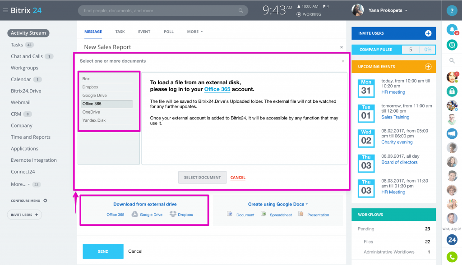462x265 pixels.
Task: Switch to the MESSAGE tab
Action: coord(93,32)
